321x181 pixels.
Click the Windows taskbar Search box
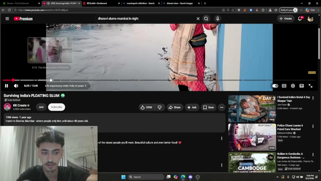[x=146, y=177]
